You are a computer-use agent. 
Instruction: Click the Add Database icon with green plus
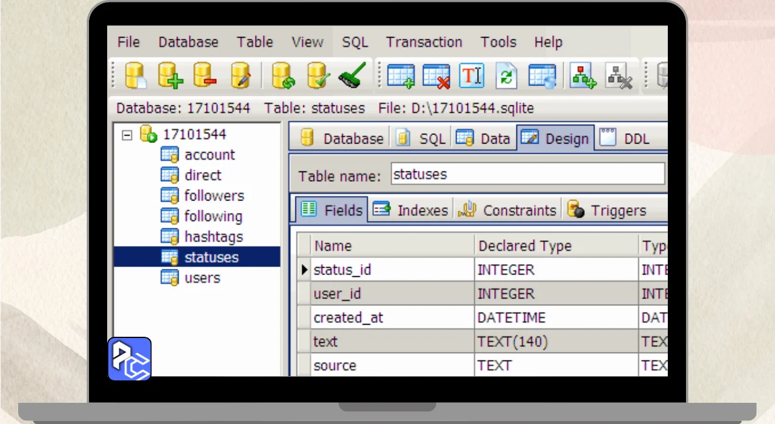point(170,76)
